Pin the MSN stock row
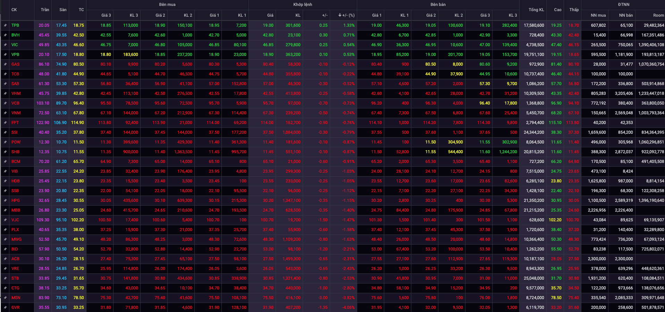 tap(5, 298)
